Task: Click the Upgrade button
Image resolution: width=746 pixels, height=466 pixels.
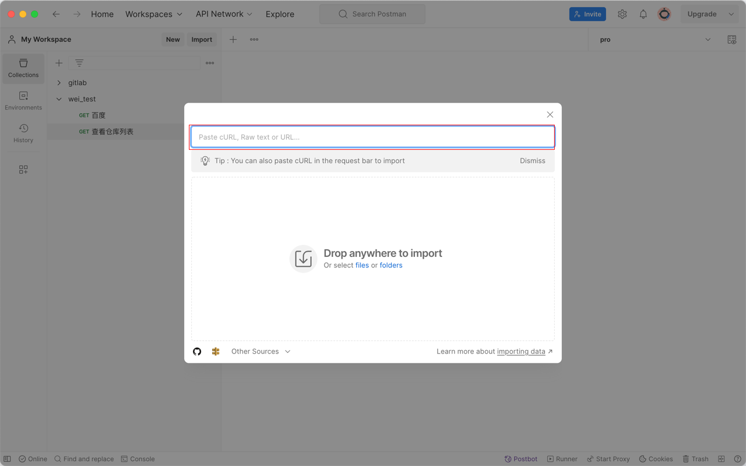Action: tap(702, 14)
